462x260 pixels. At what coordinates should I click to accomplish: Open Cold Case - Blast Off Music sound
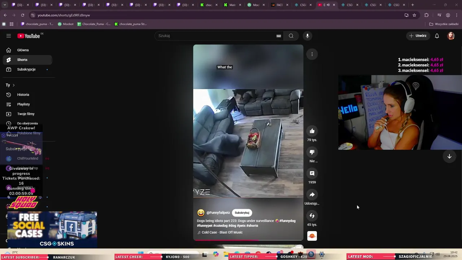[222, 233]
